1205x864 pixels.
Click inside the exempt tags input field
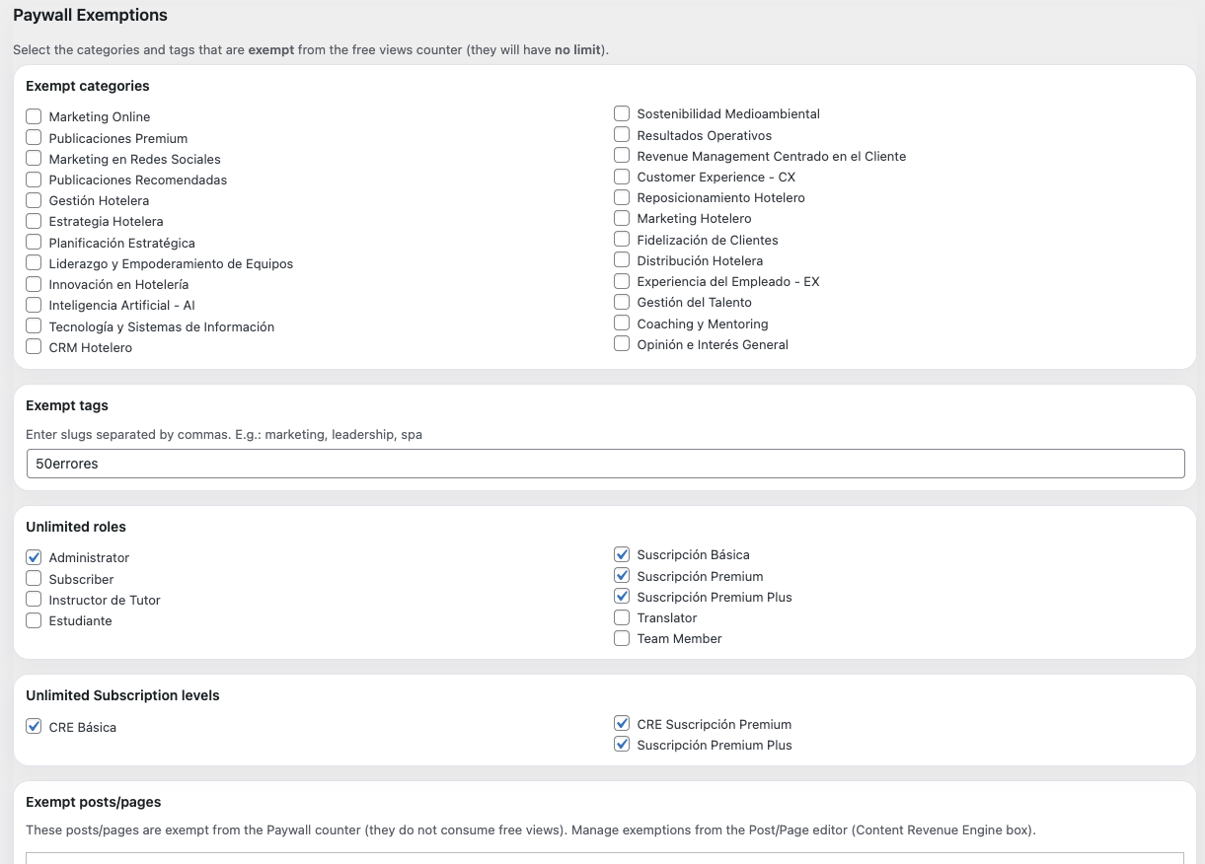click(x=605, y=463)
